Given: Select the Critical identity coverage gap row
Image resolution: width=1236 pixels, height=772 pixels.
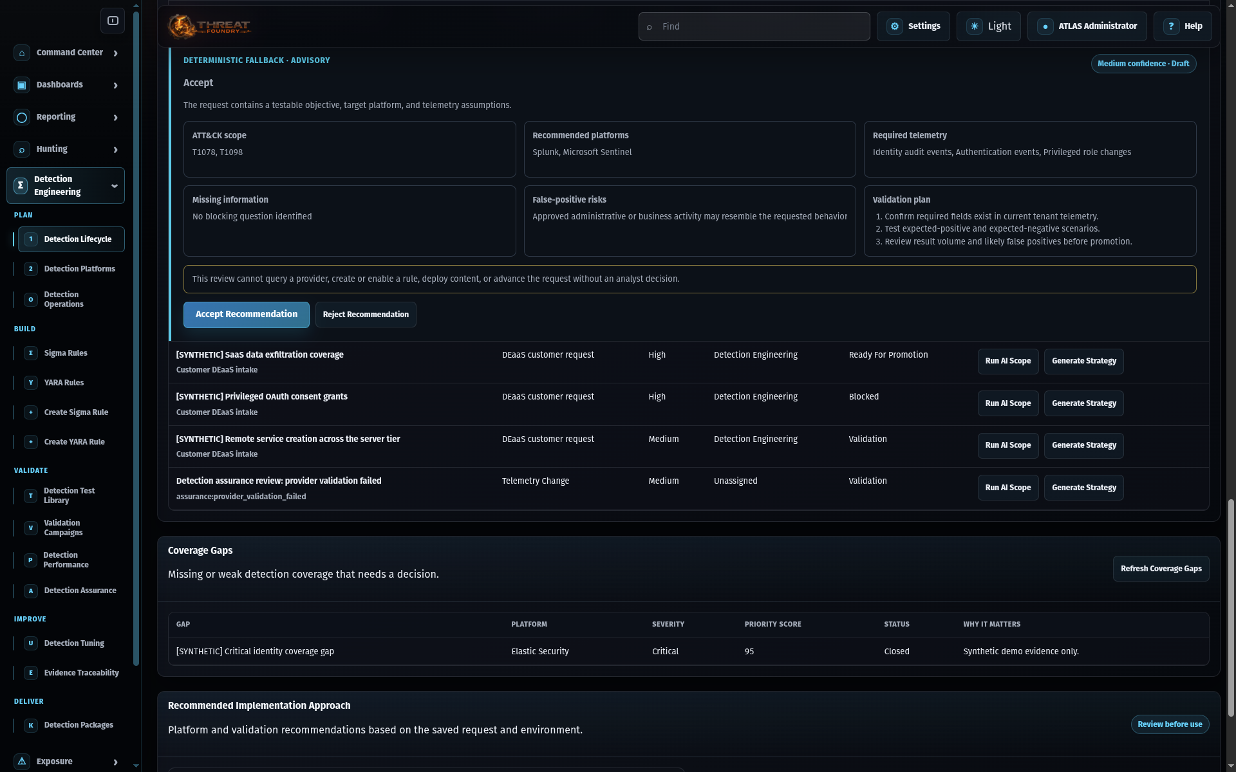Looking at the screenshot, I should pyautogui.click(x=688, y=652).
